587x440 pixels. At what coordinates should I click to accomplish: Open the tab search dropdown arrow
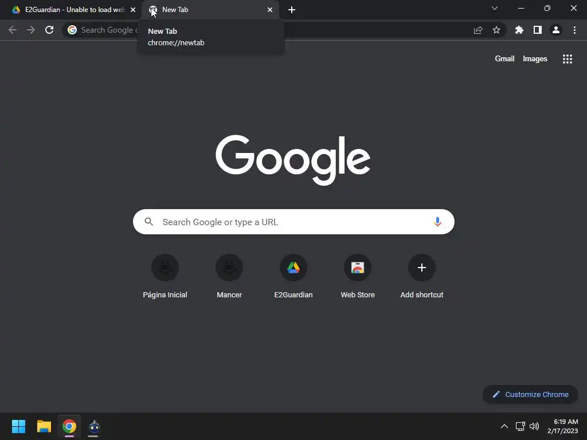pos(495,8)
